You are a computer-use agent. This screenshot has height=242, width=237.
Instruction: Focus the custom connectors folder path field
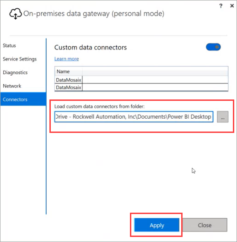coord(134,117)
